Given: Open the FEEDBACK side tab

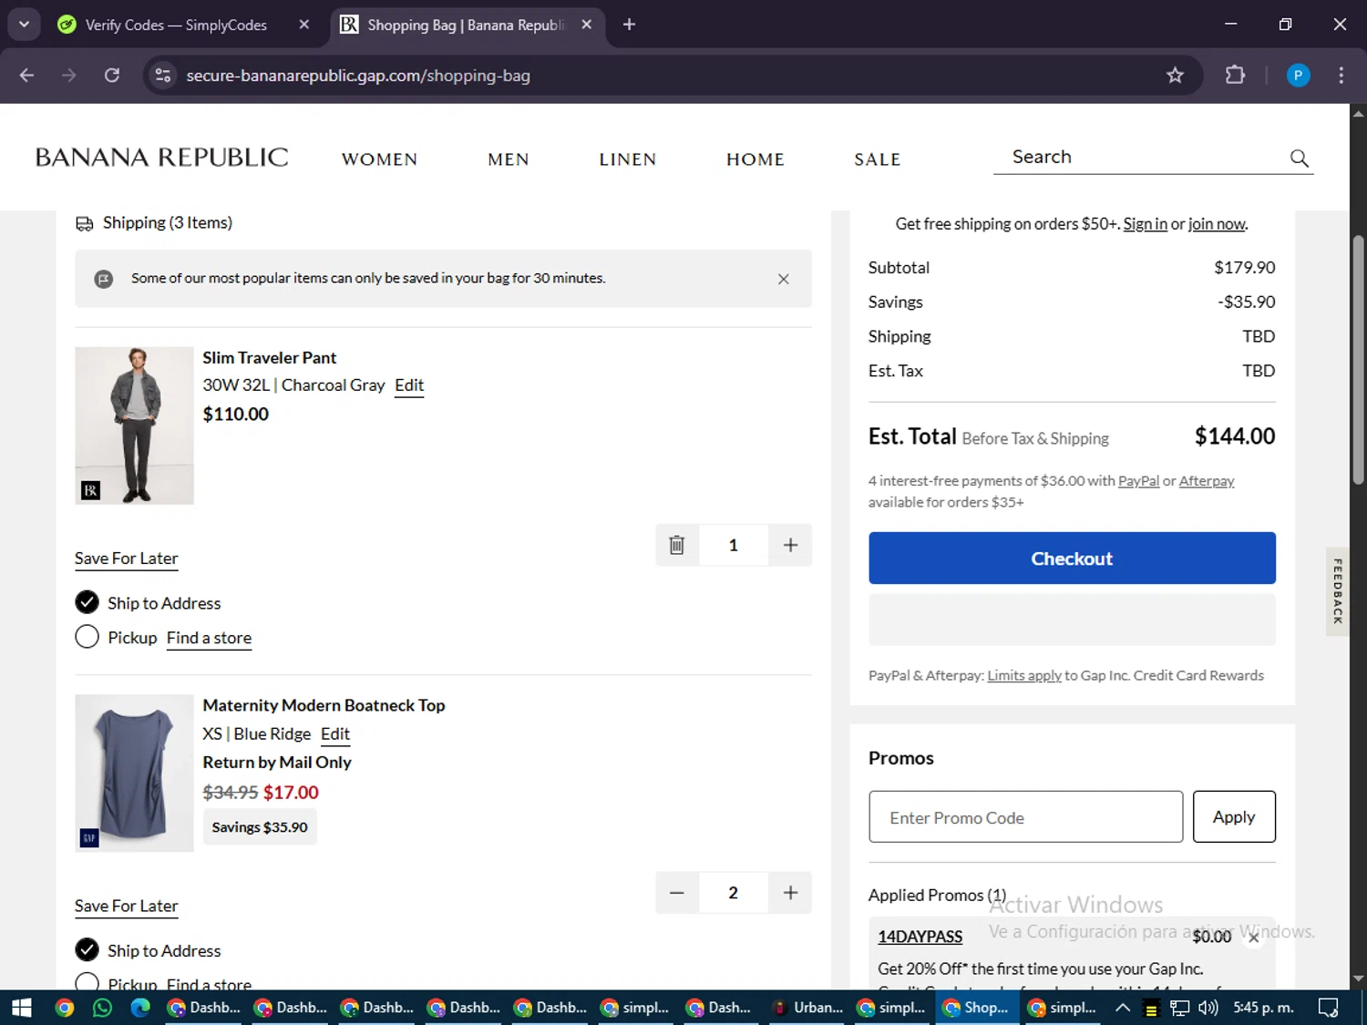Looking at the screenshot, I should pyautogui.click(x=1338, y=591).
